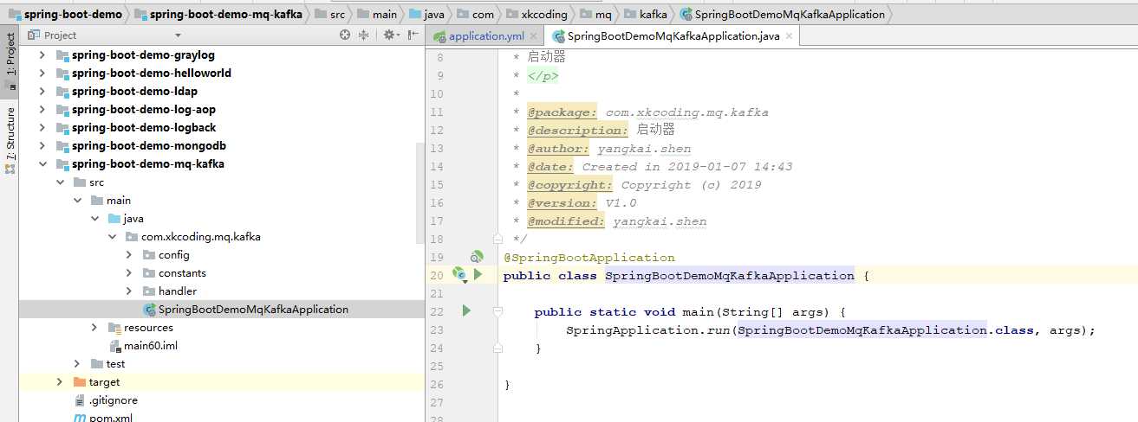This screenshot has height=422, width=1138.
Task: Select the main60.iml file in tree
Action: point(222,346)
